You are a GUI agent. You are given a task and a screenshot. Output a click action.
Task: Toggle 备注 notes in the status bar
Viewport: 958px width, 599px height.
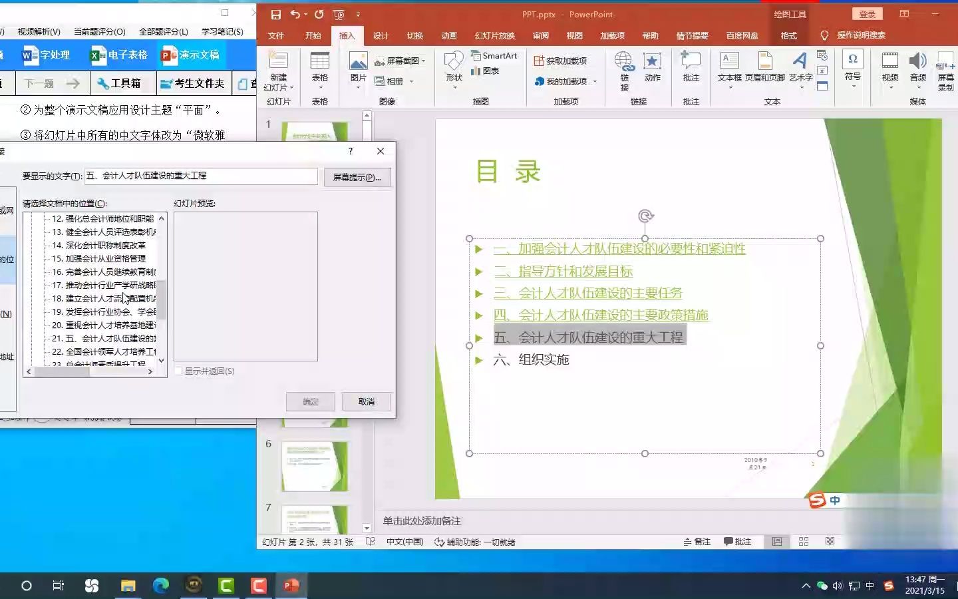[x=697, y=542]
